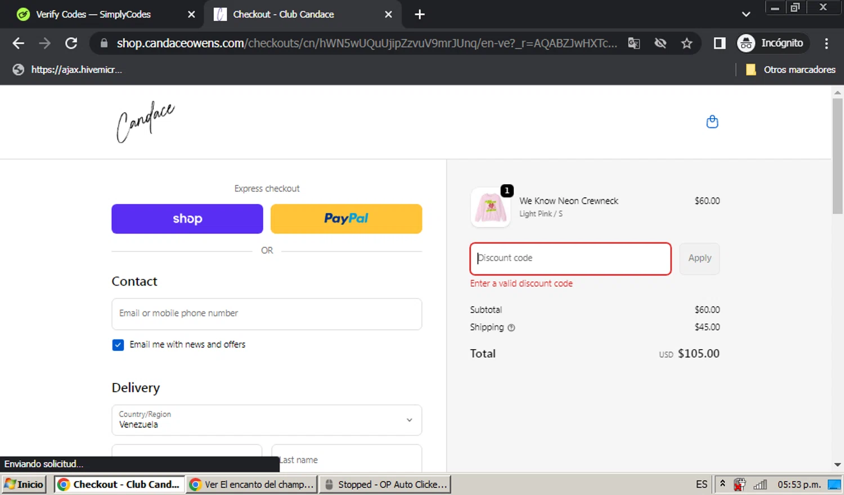The width and height of the screenshot is (844, 495).
Task: Focus the Last name field
Action: [347, 459]
